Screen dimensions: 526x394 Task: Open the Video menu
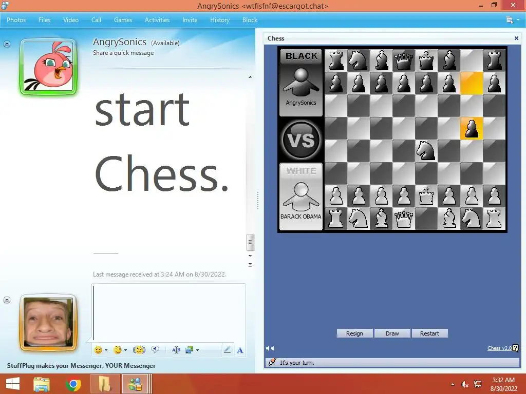[x=71, y=20]
